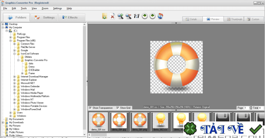Image resolution: width=265 pixels, height=138 pixels.
Task: Switch to the Details view tab
Action: point(192,19)
